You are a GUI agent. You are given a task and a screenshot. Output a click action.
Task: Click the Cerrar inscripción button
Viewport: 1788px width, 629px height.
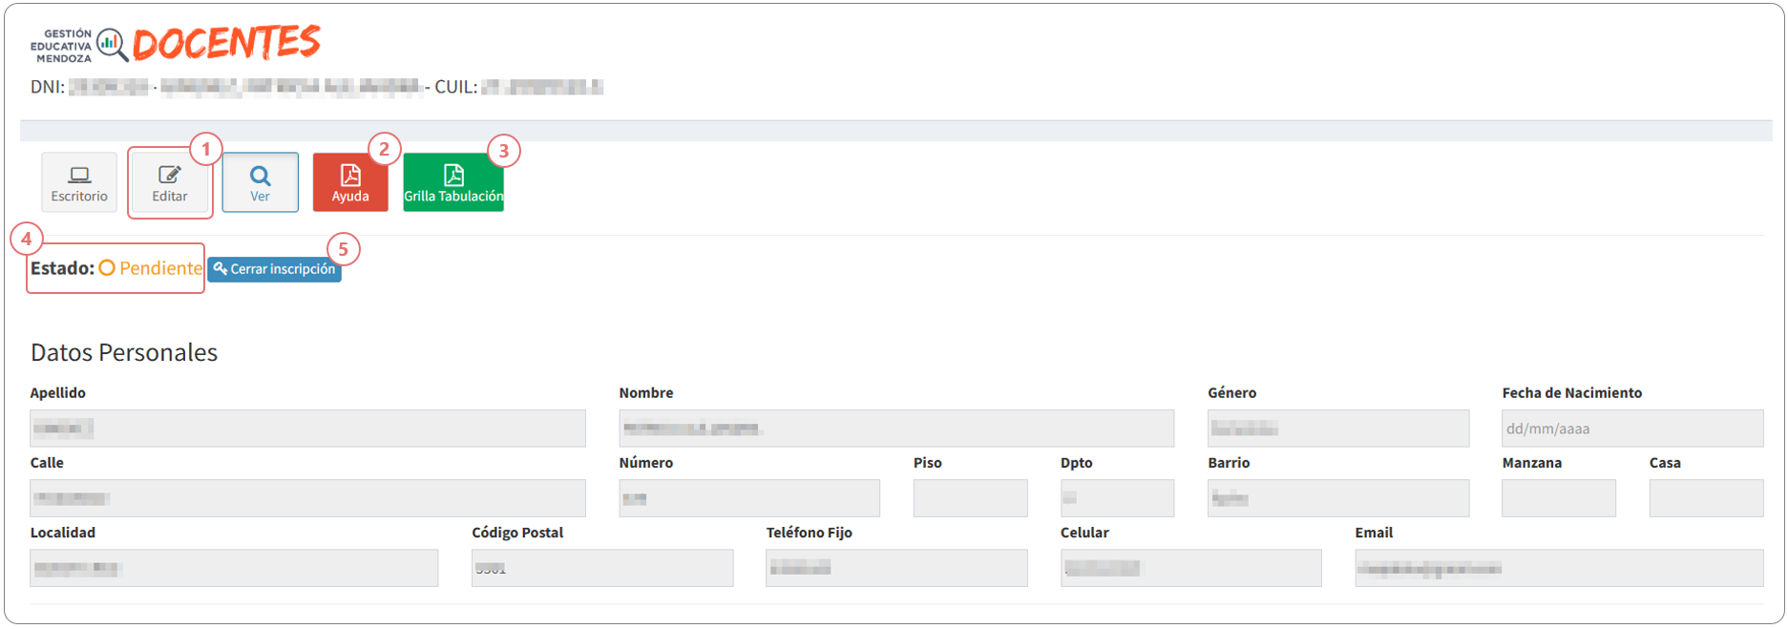click(275, 269)
